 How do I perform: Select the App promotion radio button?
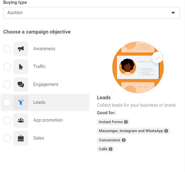7,120
